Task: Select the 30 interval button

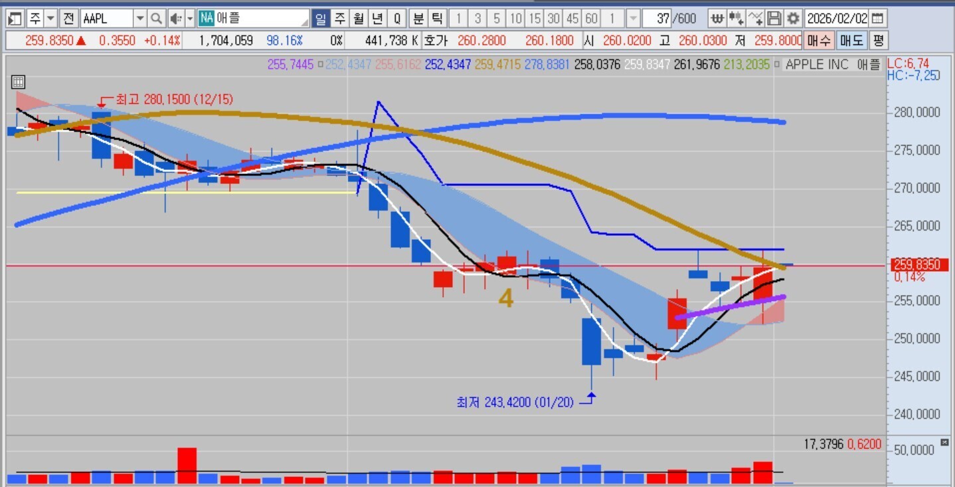Action: (553, 18)
